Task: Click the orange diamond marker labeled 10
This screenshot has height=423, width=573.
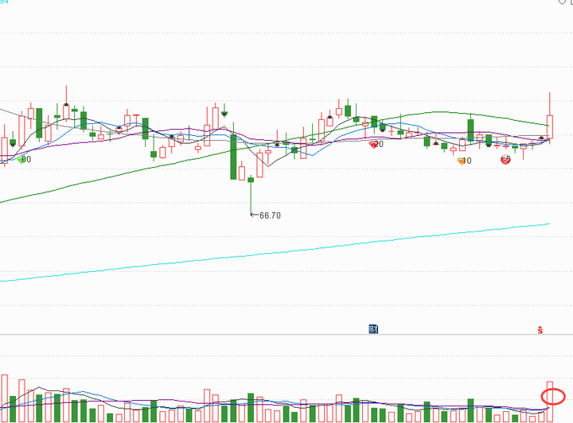Action: [x=461, y=161]
